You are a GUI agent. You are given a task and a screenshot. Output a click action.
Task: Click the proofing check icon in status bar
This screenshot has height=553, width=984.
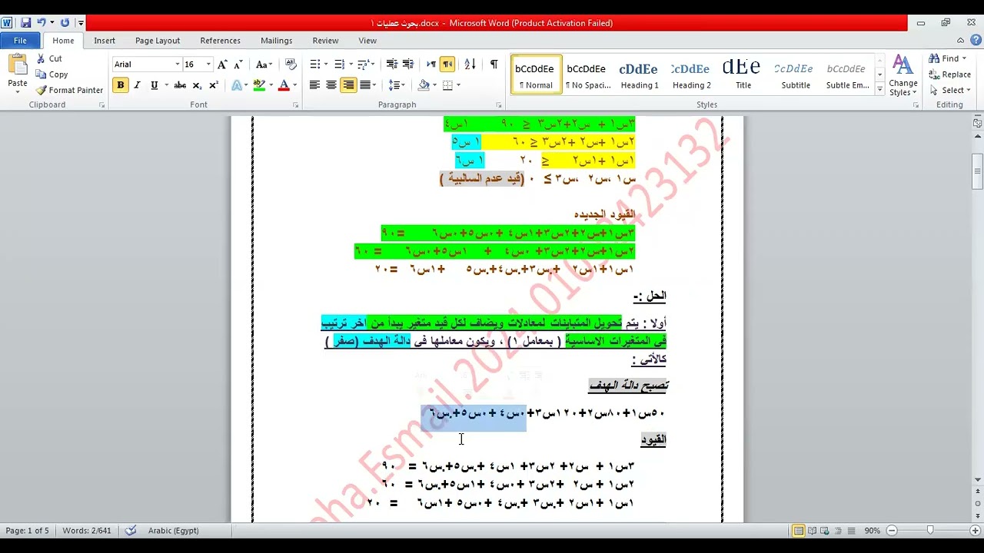click(x=131, y=531)
